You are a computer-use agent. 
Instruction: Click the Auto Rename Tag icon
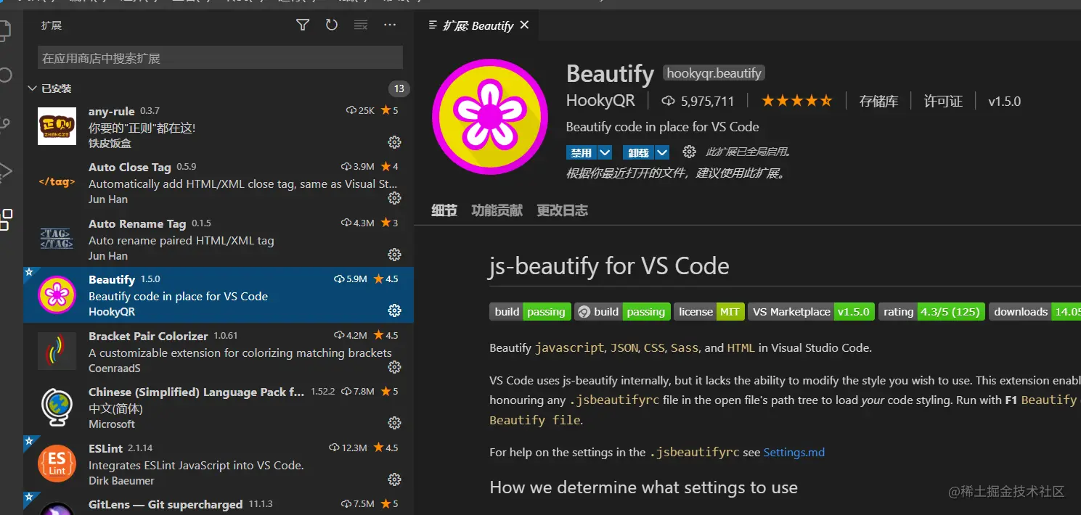click(x=57, y=239)
